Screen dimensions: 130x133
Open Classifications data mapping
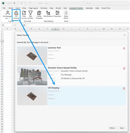coord(48,14)
